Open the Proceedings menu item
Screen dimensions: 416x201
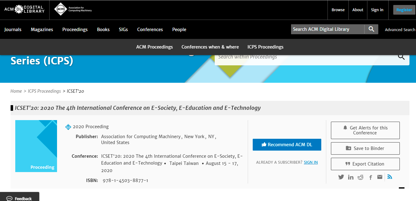tap(75, 30)
